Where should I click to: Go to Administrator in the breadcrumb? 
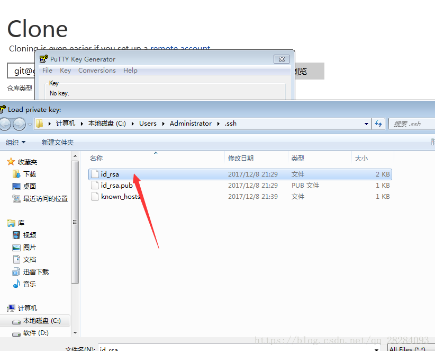coord(191,124)
